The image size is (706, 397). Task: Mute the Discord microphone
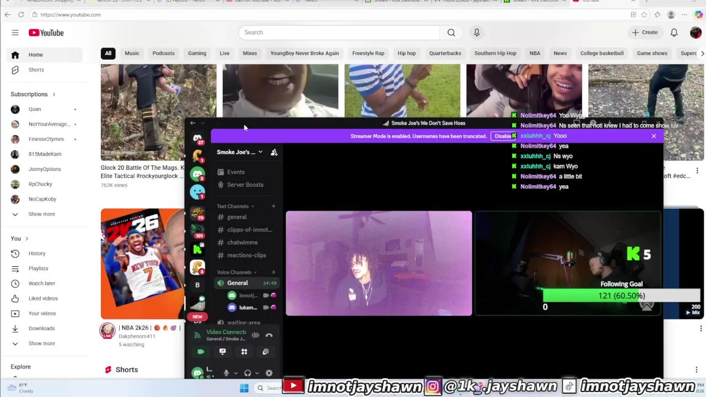pos(226,373)
